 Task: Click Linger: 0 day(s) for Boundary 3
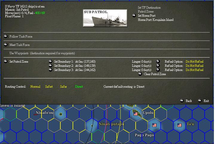[x=142, y=70]
